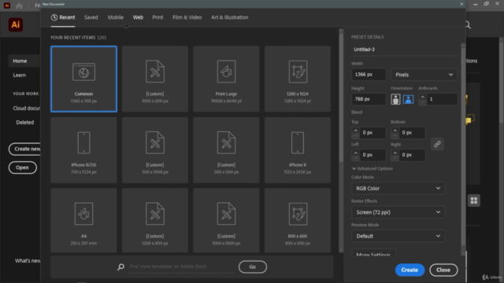504x283 pixels.
Task: Click the Illustrator Ai logo
Action: pos(16,24)
